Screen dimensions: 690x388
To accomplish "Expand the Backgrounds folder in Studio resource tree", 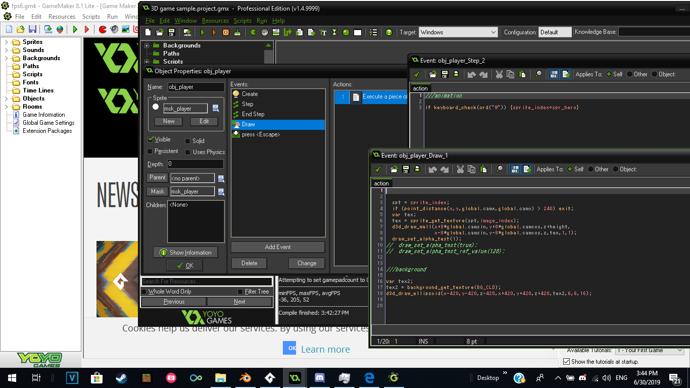I will coord(147,45).
